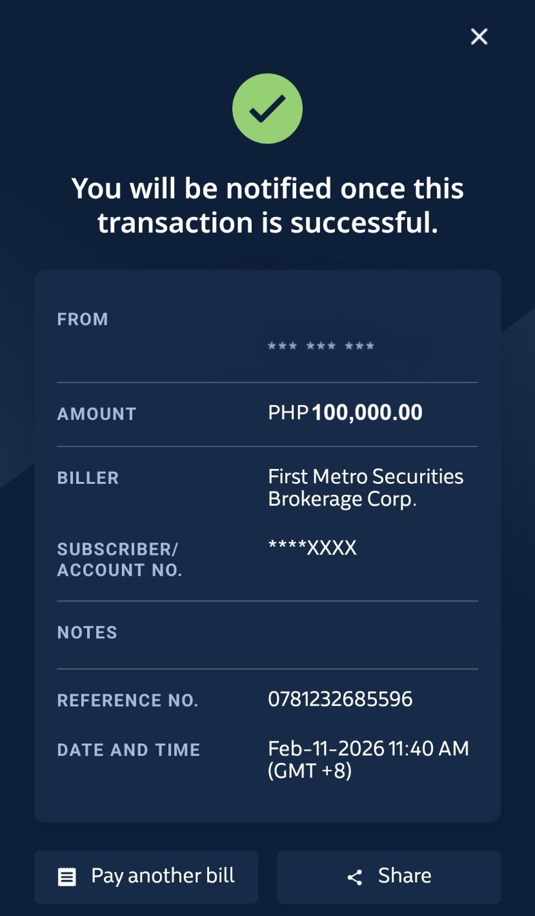Click the BILLER field label
This screenshot has height=916, width=535.
pos(88,478)
